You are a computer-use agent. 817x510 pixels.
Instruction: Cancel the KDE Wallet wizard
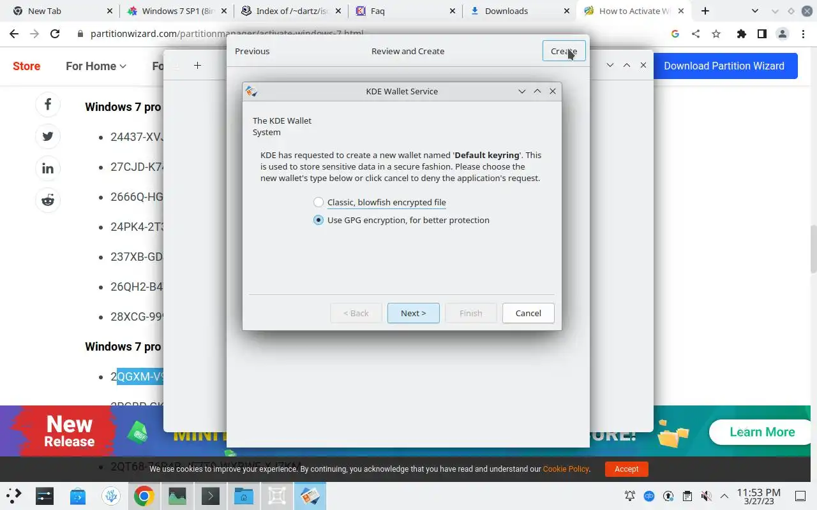(528, 313)
